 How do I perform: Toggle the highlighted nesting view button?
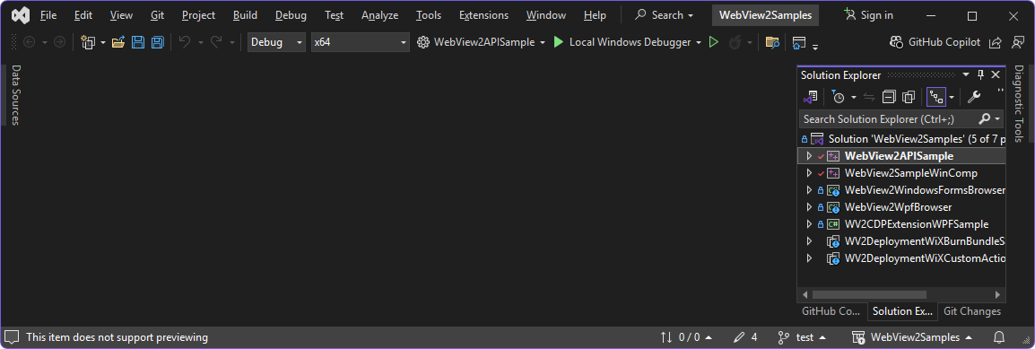[936, 97]
